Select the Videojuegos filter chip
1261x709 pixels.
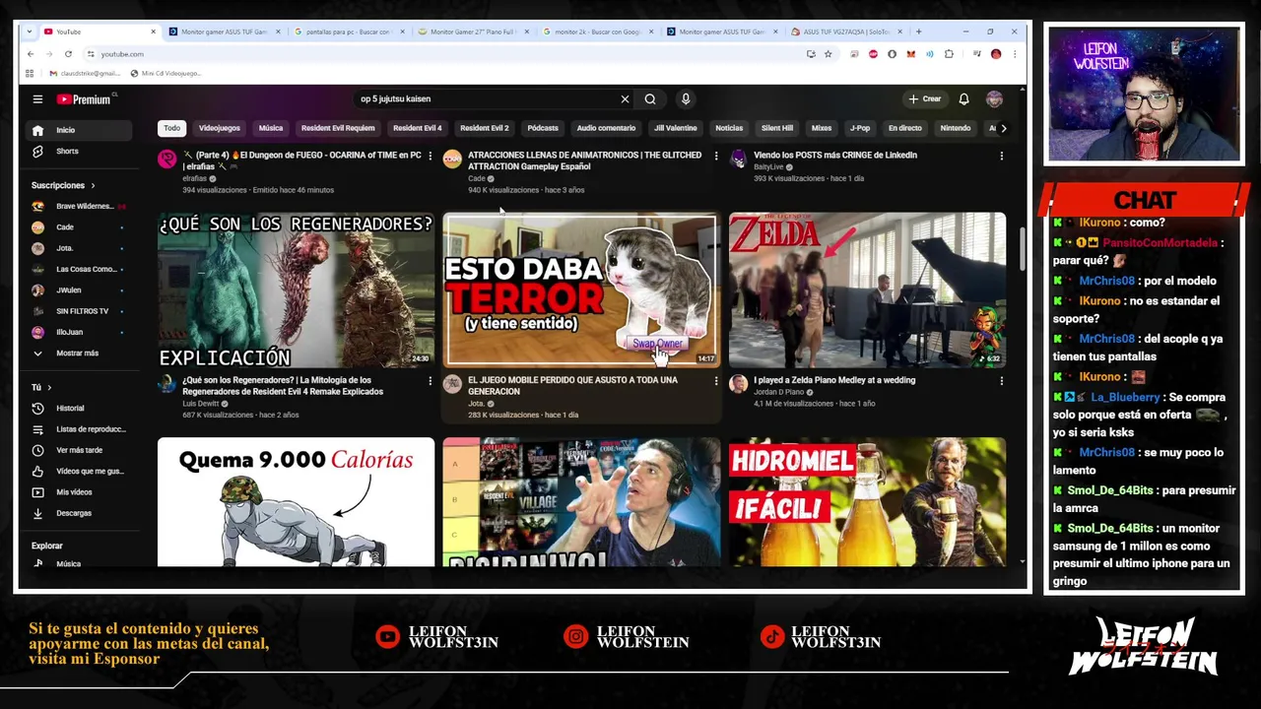click(220, 128)
